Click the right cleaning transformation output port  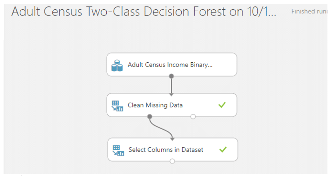[193, 116]
